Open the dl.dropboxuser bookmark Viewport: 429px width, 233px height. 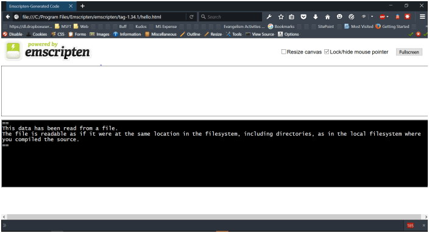(27, 27)
